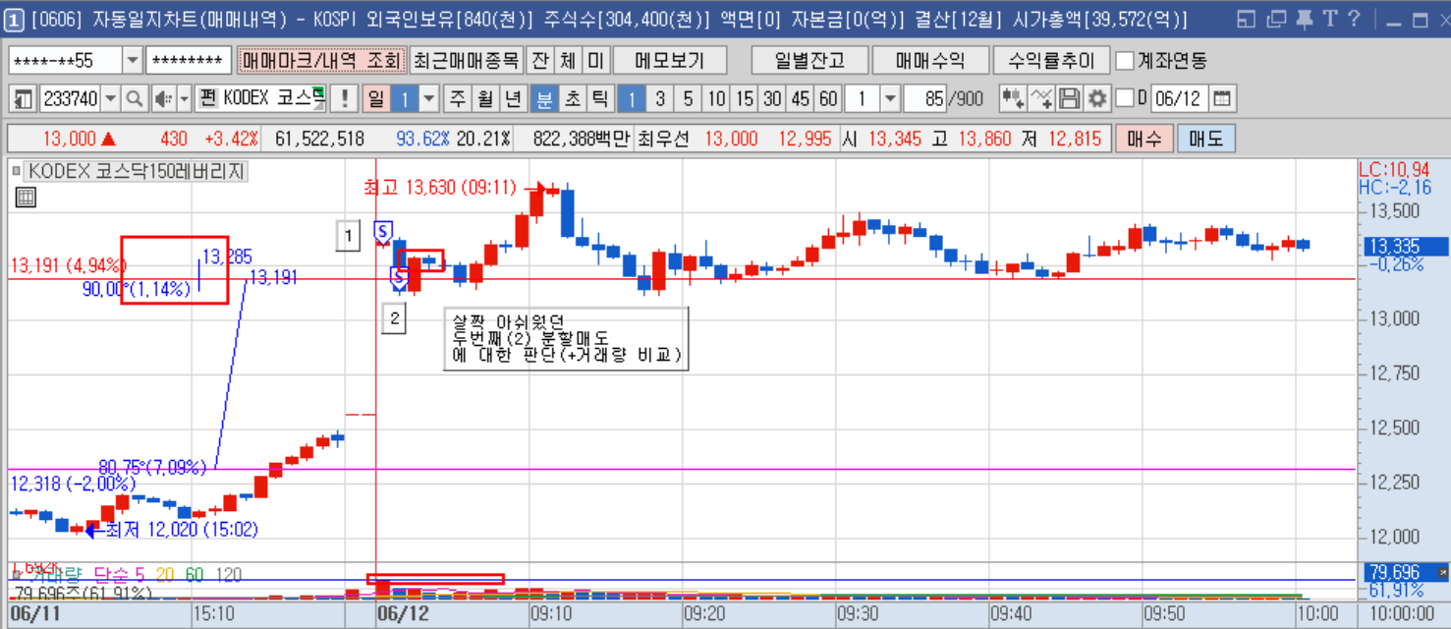Click the line-chart add overlay icon
The height and width of the screenshot is (629, 1451).
pos(1041,98)
